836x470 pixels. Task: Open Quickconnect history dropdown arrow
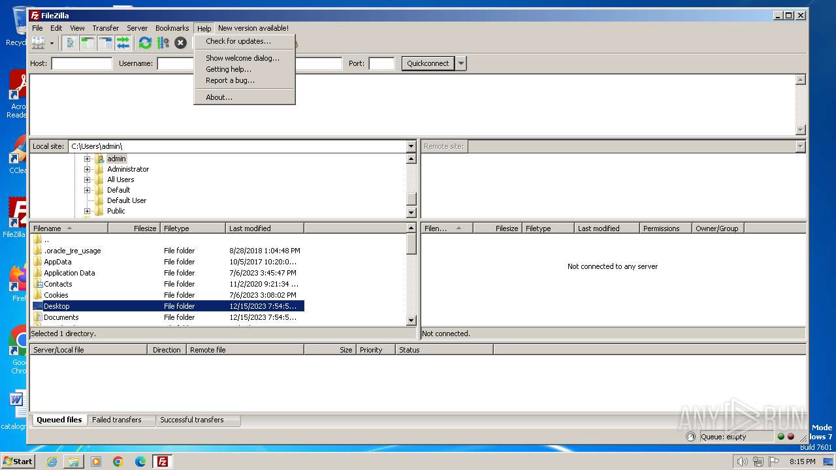[x=461, y=63]
